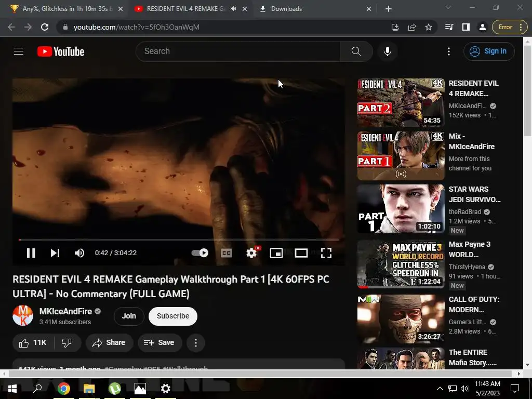The image size is (532, 399).
Task: Enable miniplayer mode
Action: tap(276, 253)
